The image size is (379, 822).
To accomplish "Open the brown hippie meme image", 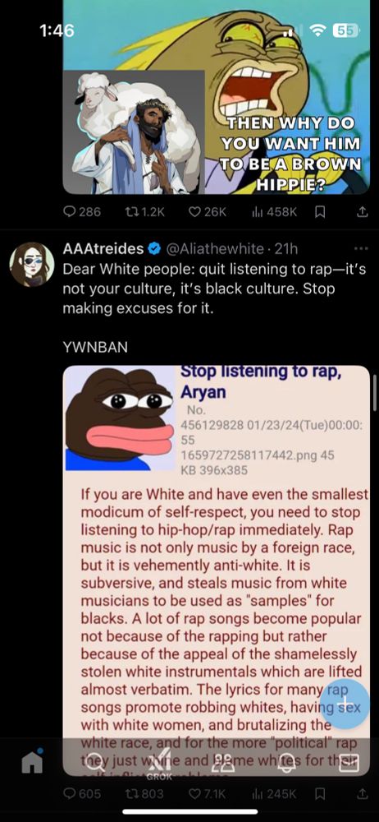I will 217,97.
